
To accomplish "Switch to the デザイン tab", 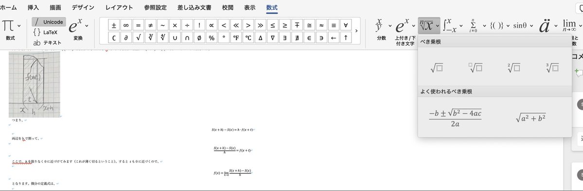I will [83, 7].
